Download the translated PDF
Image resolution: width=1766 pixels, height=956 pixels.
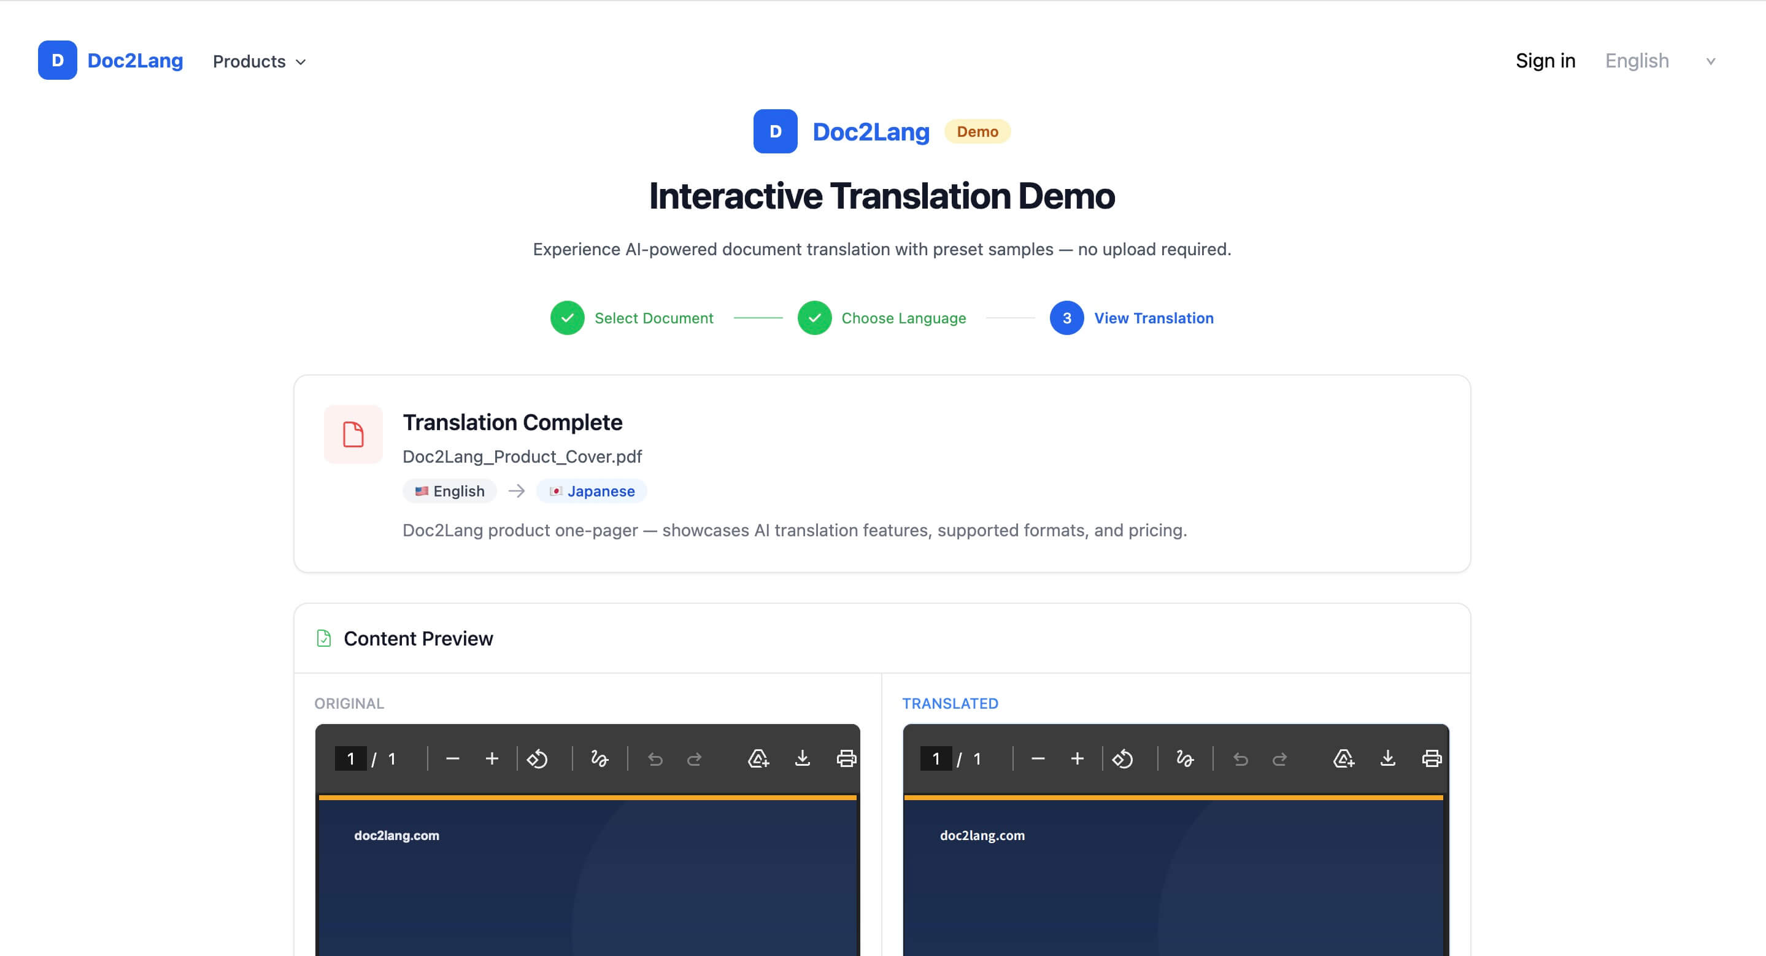point(1387,758)
